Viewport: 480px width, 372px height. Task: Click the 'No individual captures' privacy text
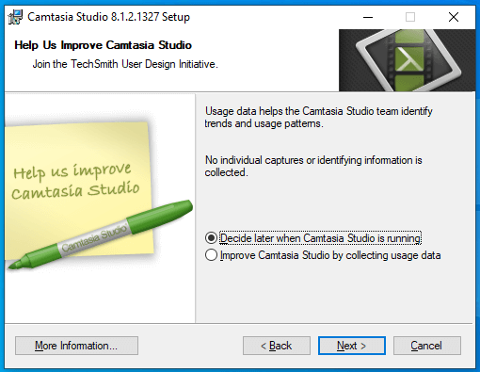[x=313, y=166]
